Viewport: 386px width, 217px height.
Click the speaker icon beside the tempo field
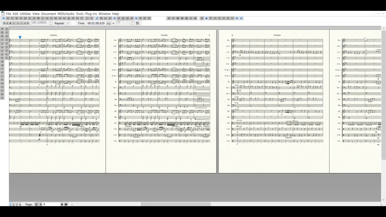point(138,23)
